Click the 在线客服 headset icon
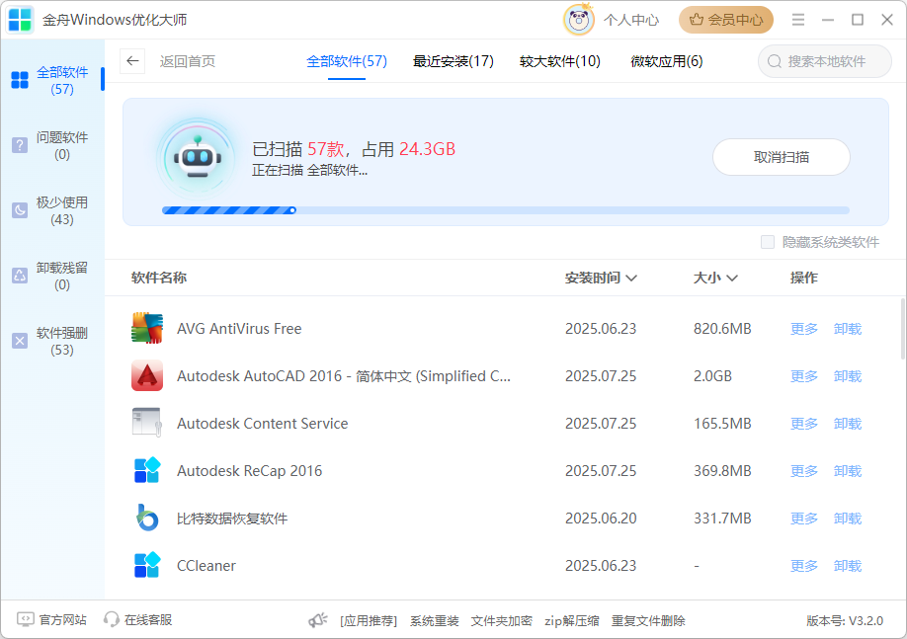Screen dimensions: 907x639 (111, 620)
